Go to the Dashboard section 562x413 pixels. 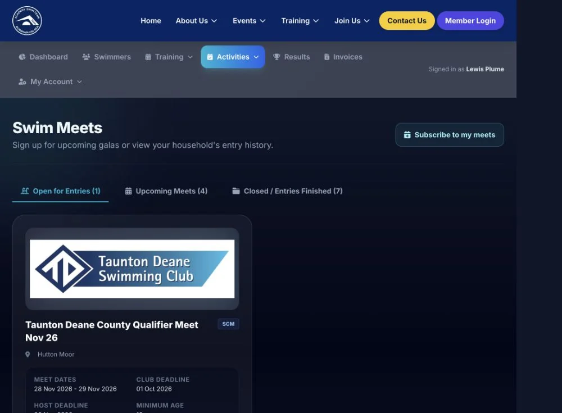pos(43,57)
